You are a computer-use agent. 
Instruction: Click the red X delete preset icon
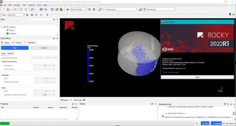(94, 9)
